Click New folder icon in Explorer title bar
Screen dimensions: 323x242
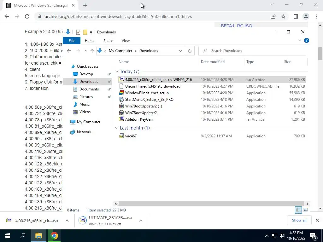click(x=85, y=32)
